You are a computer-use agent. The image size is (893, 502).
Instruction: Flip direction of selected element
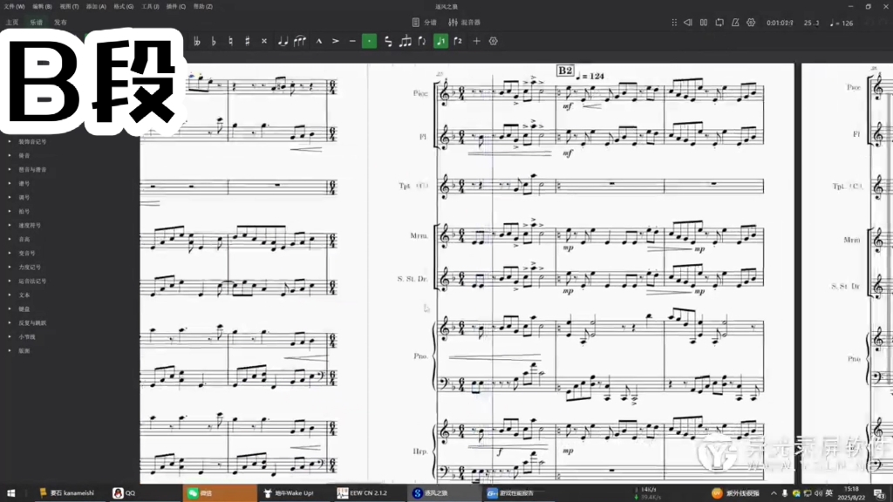pos(422,41)
